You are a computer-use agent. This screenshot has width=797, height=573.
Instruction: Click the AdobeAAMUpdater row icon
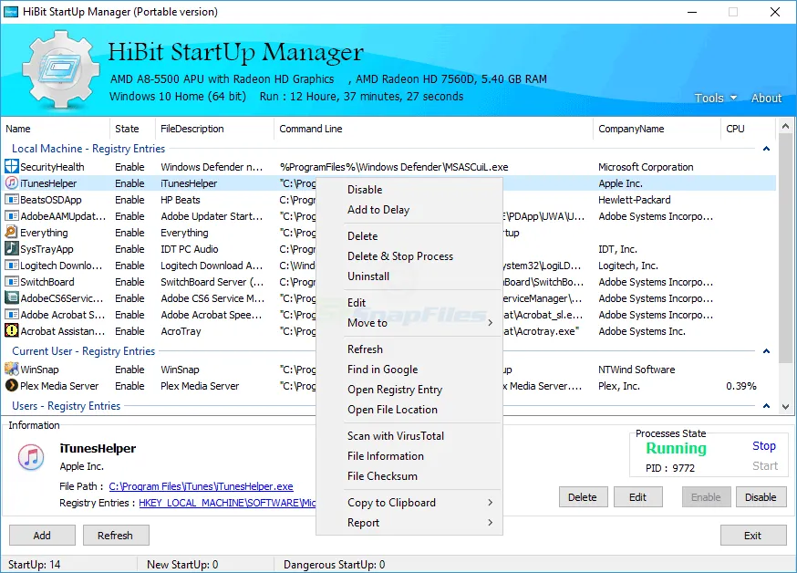[x=11, y=216]
